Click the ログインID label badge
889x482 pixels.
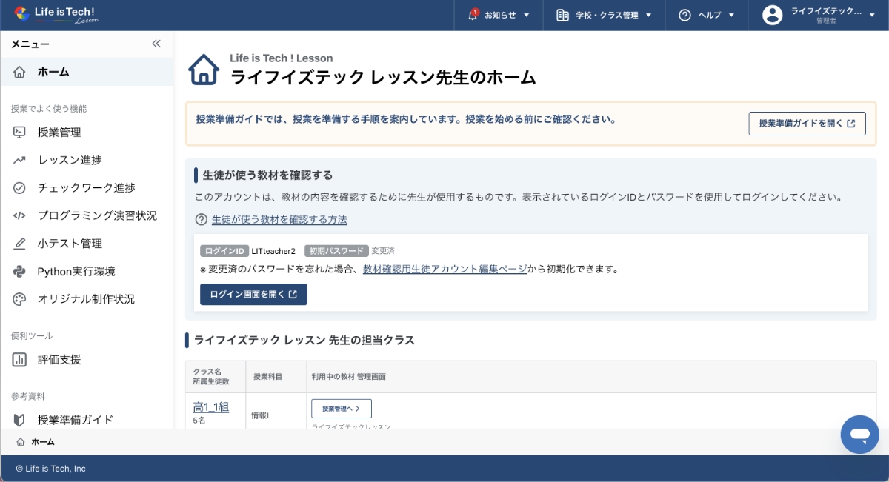[224, 251]
